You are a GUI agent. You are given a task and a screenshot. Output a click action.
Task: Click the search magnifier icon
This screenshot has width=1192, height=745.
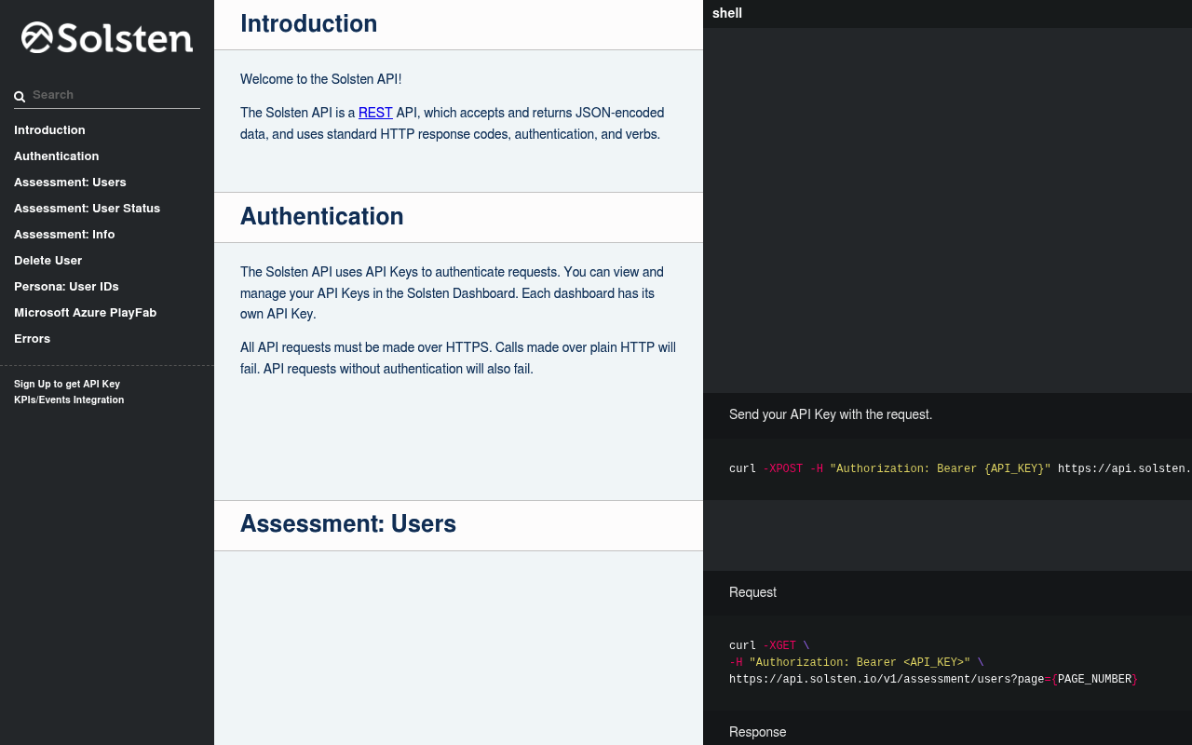coord(20,96)
